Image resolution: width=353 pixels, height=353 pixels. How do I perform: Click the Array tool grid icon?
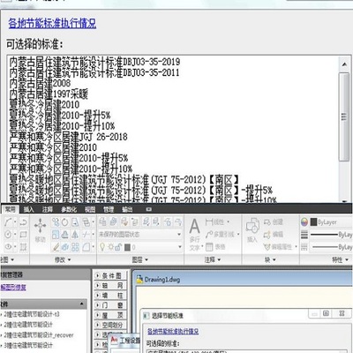click(75, 247)
